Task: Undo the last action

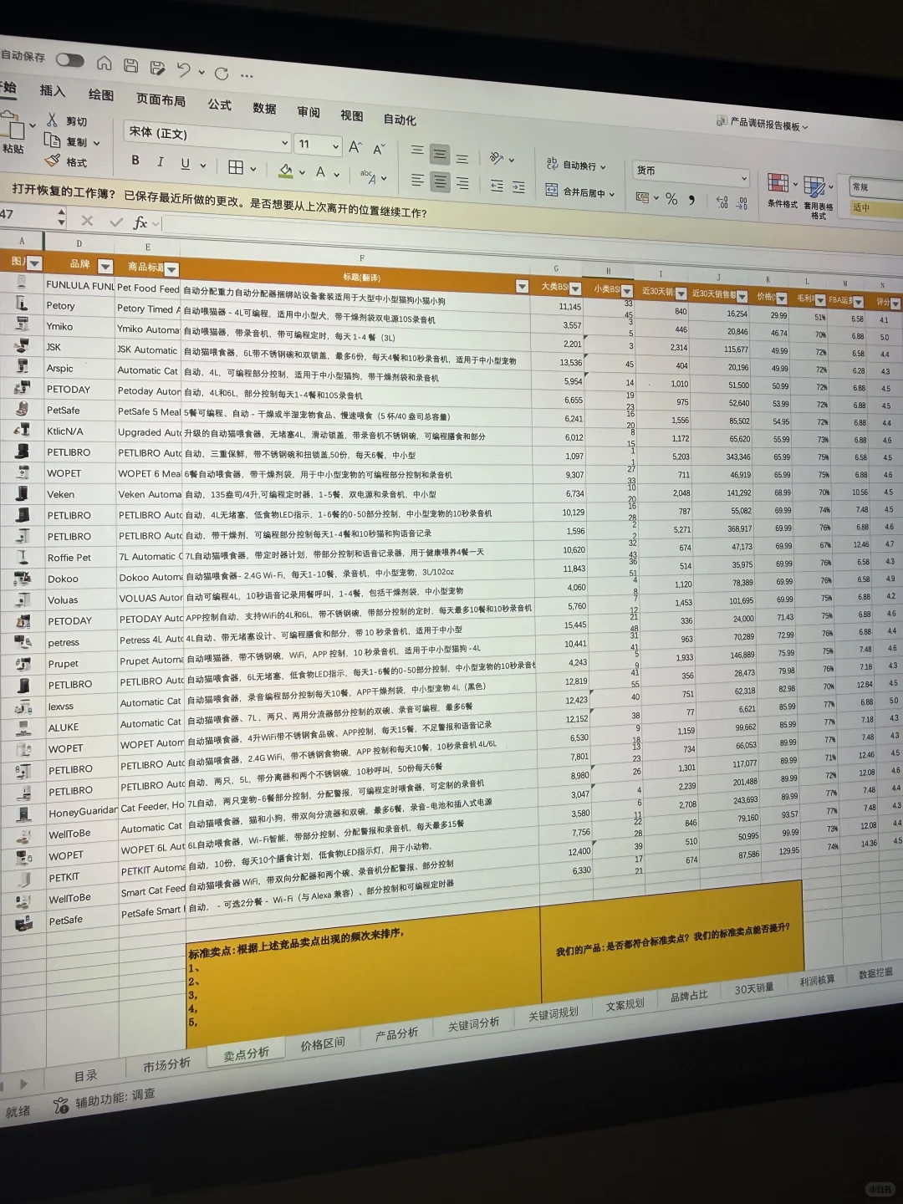Action: point(184,70)
